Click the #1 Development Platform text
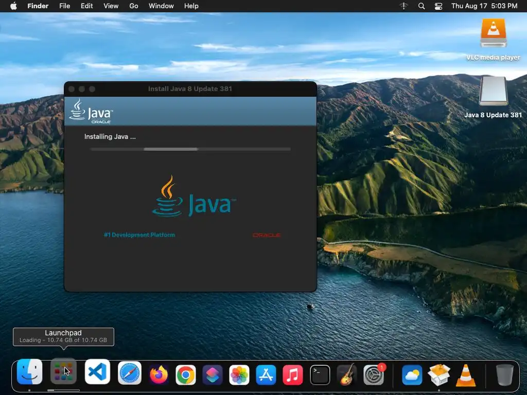 pyautogui.click(x=139, y=235)
